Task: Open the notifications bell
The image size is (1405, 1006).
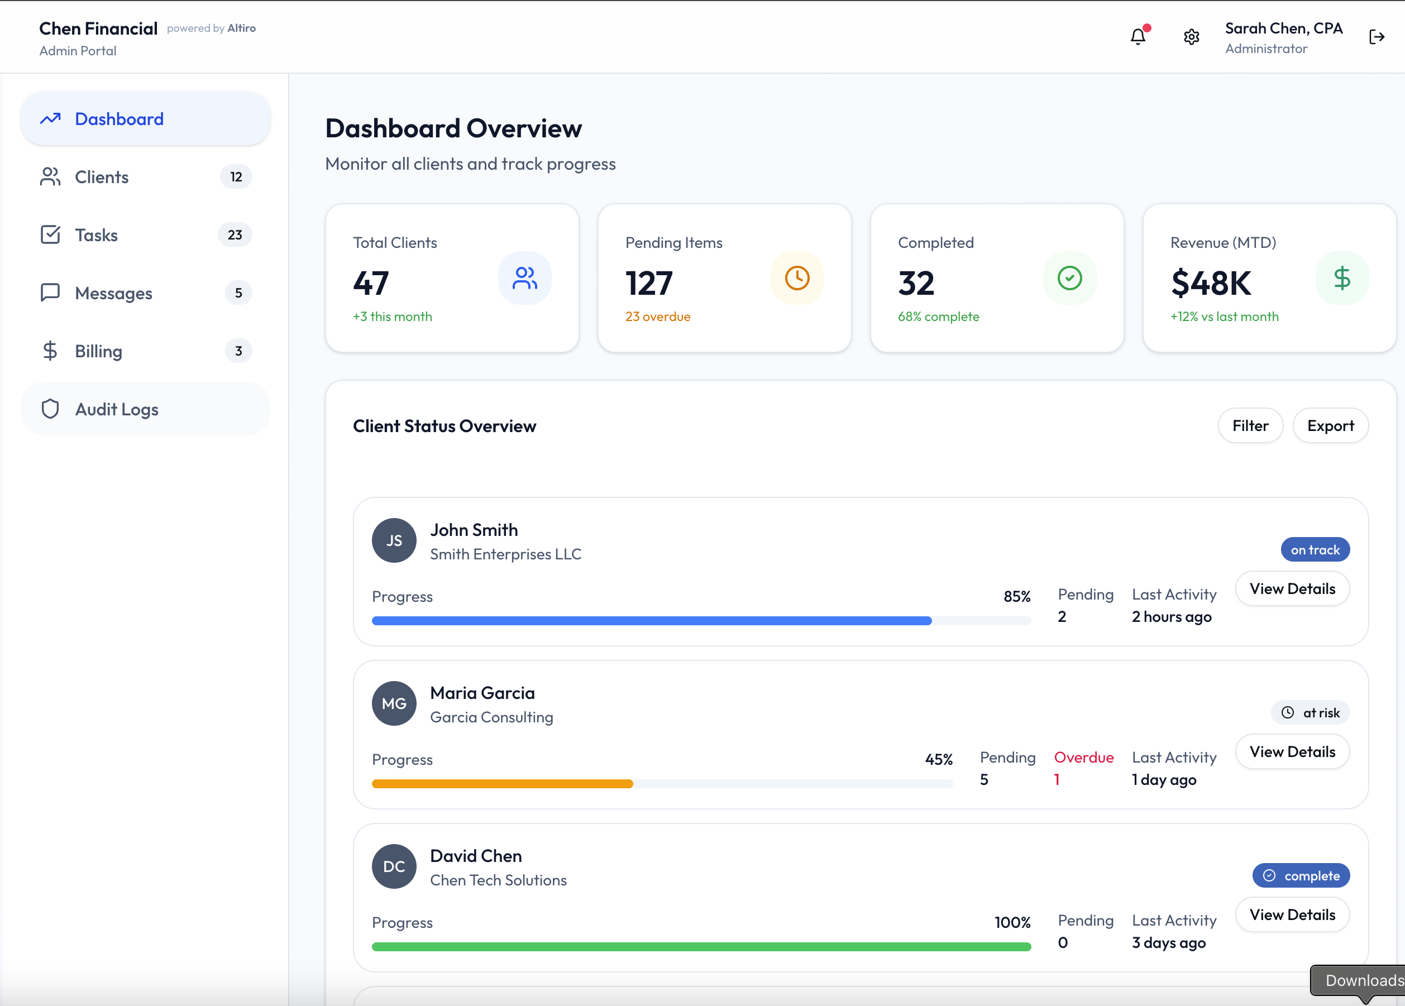Action: pyautogui.click(x=1139, y=36)
